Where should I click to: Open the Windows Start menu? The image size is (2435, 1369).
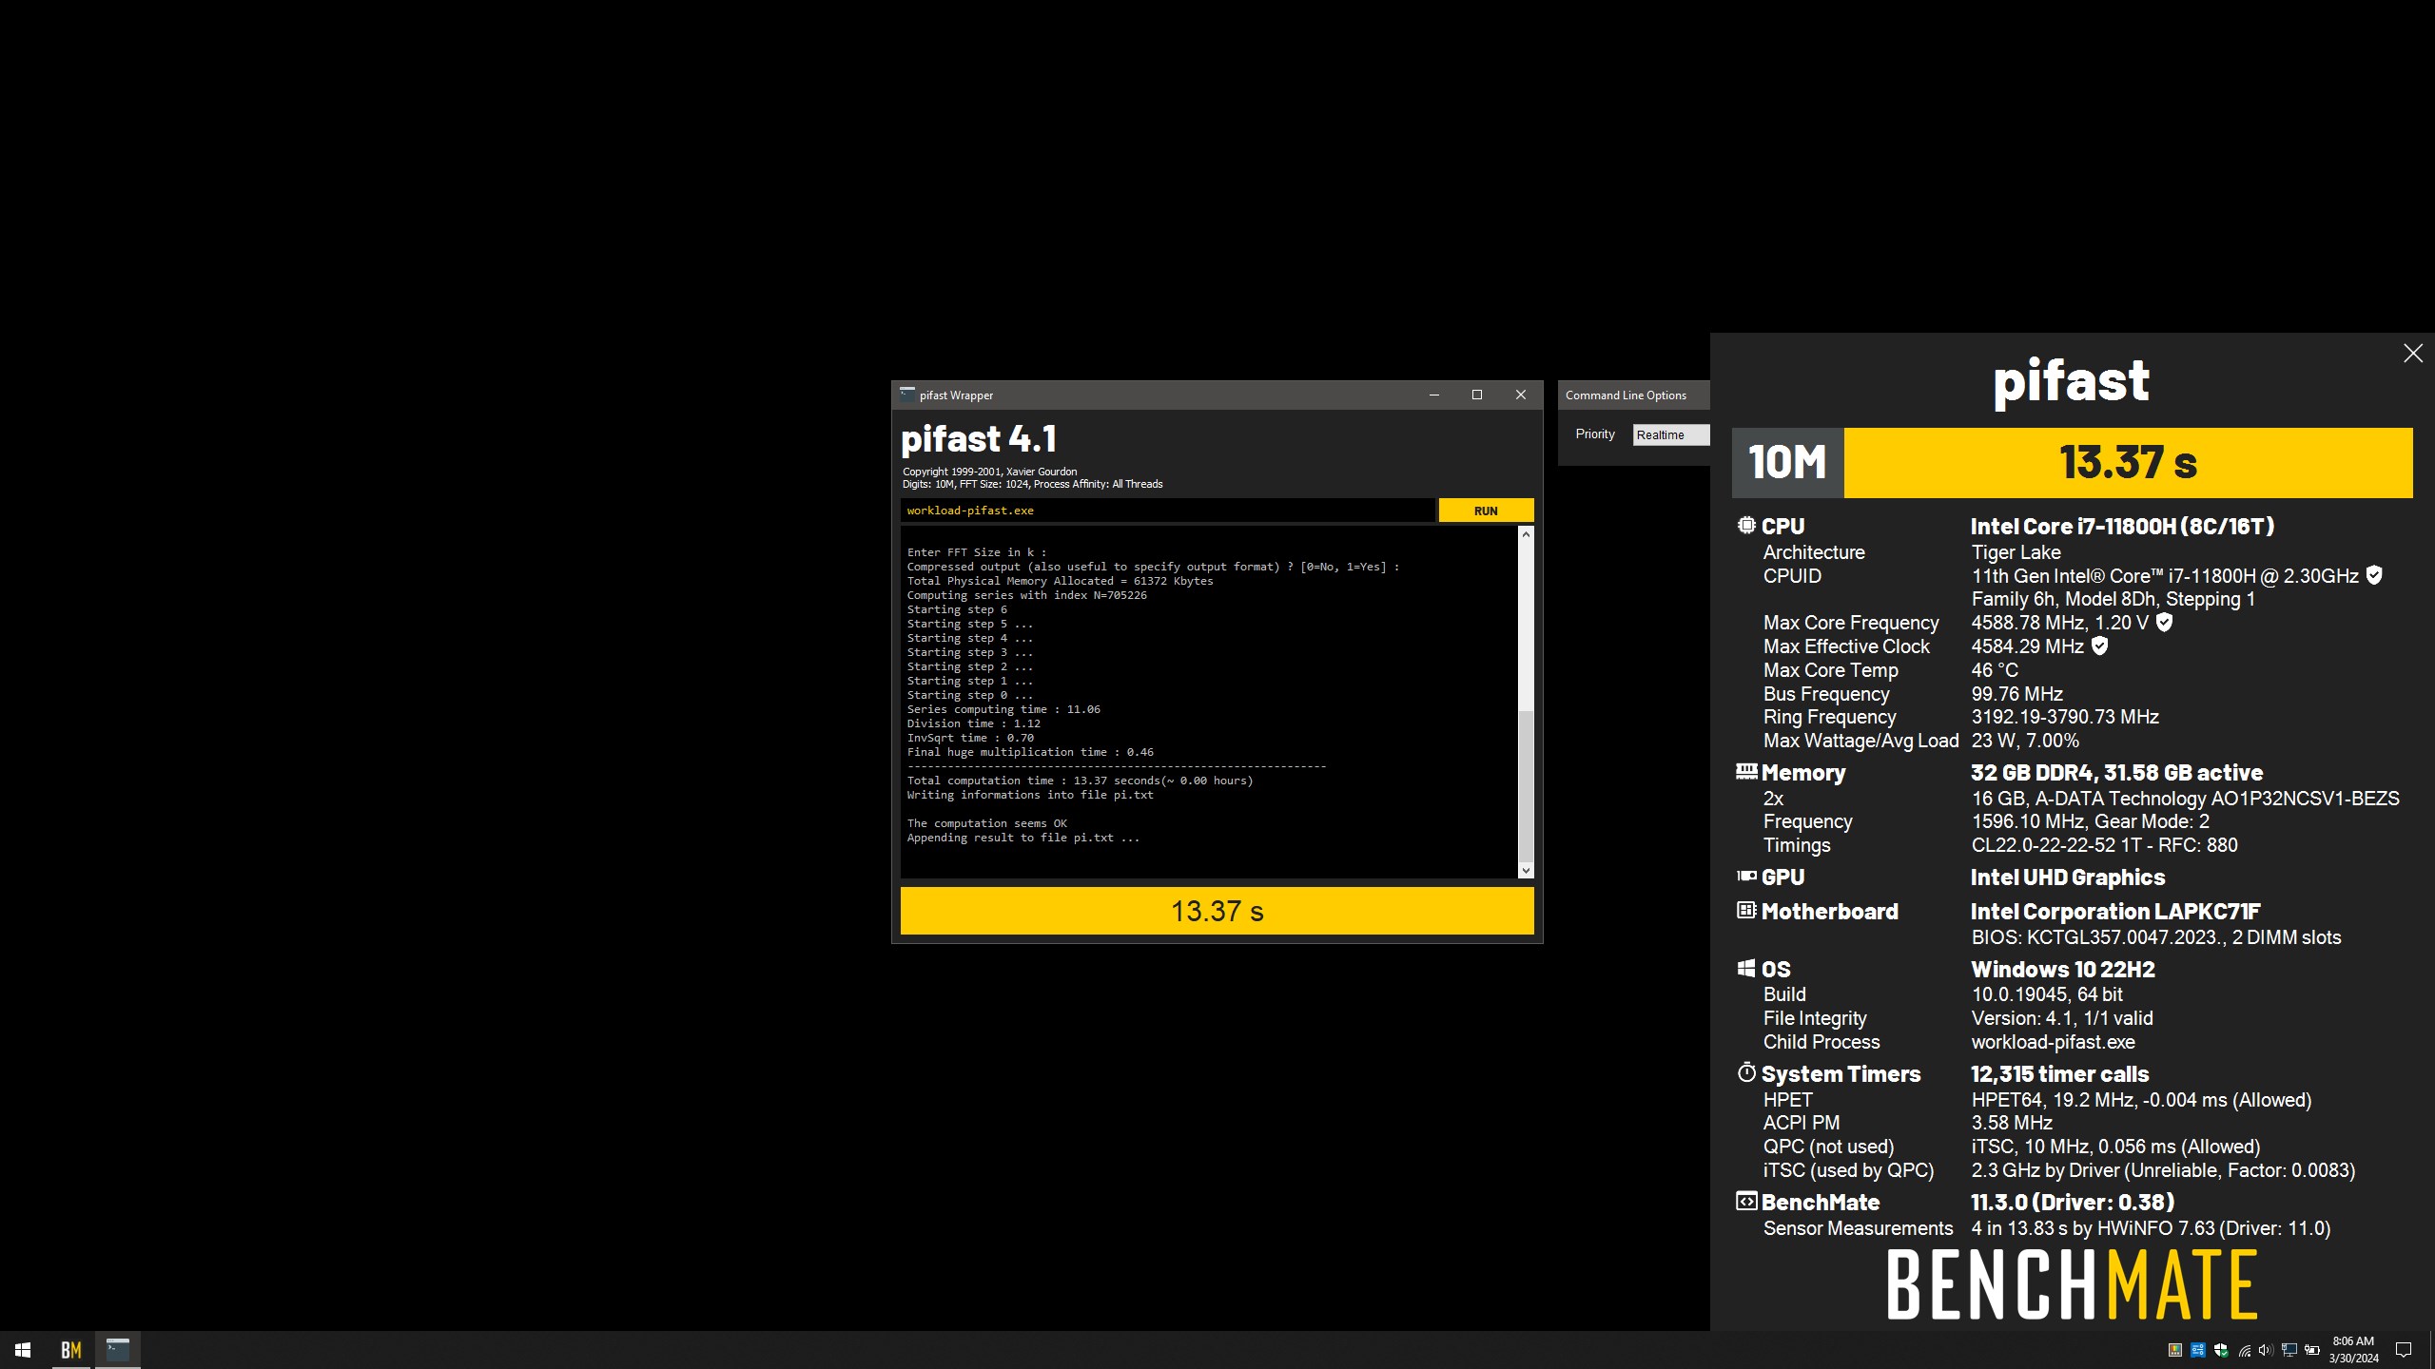(x=23, y=1350)
